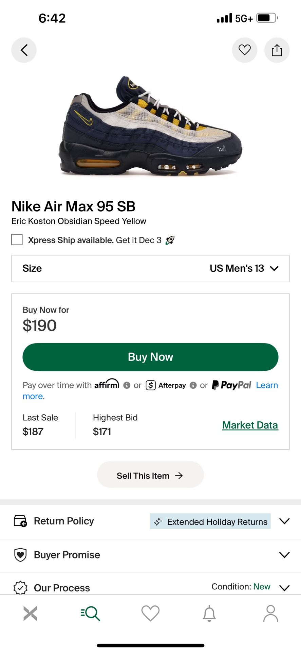
Task: Expand the Buyer Promise section
Action: pos(284,555)
